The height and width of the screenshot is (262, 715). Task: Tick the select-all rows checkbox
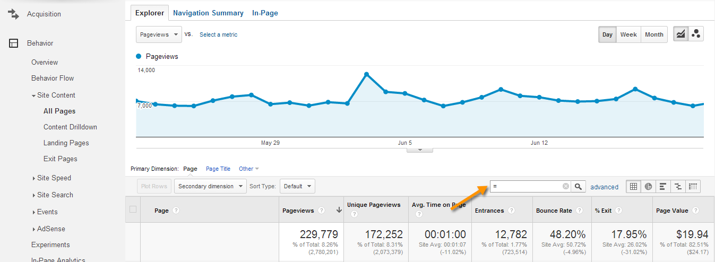click(133, 209)
